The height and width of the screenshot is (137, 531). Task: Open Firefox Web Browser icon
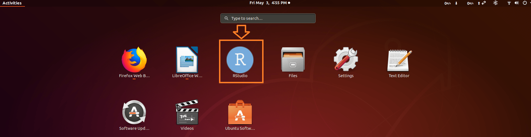pyautogui.click(x=134, y=60)
